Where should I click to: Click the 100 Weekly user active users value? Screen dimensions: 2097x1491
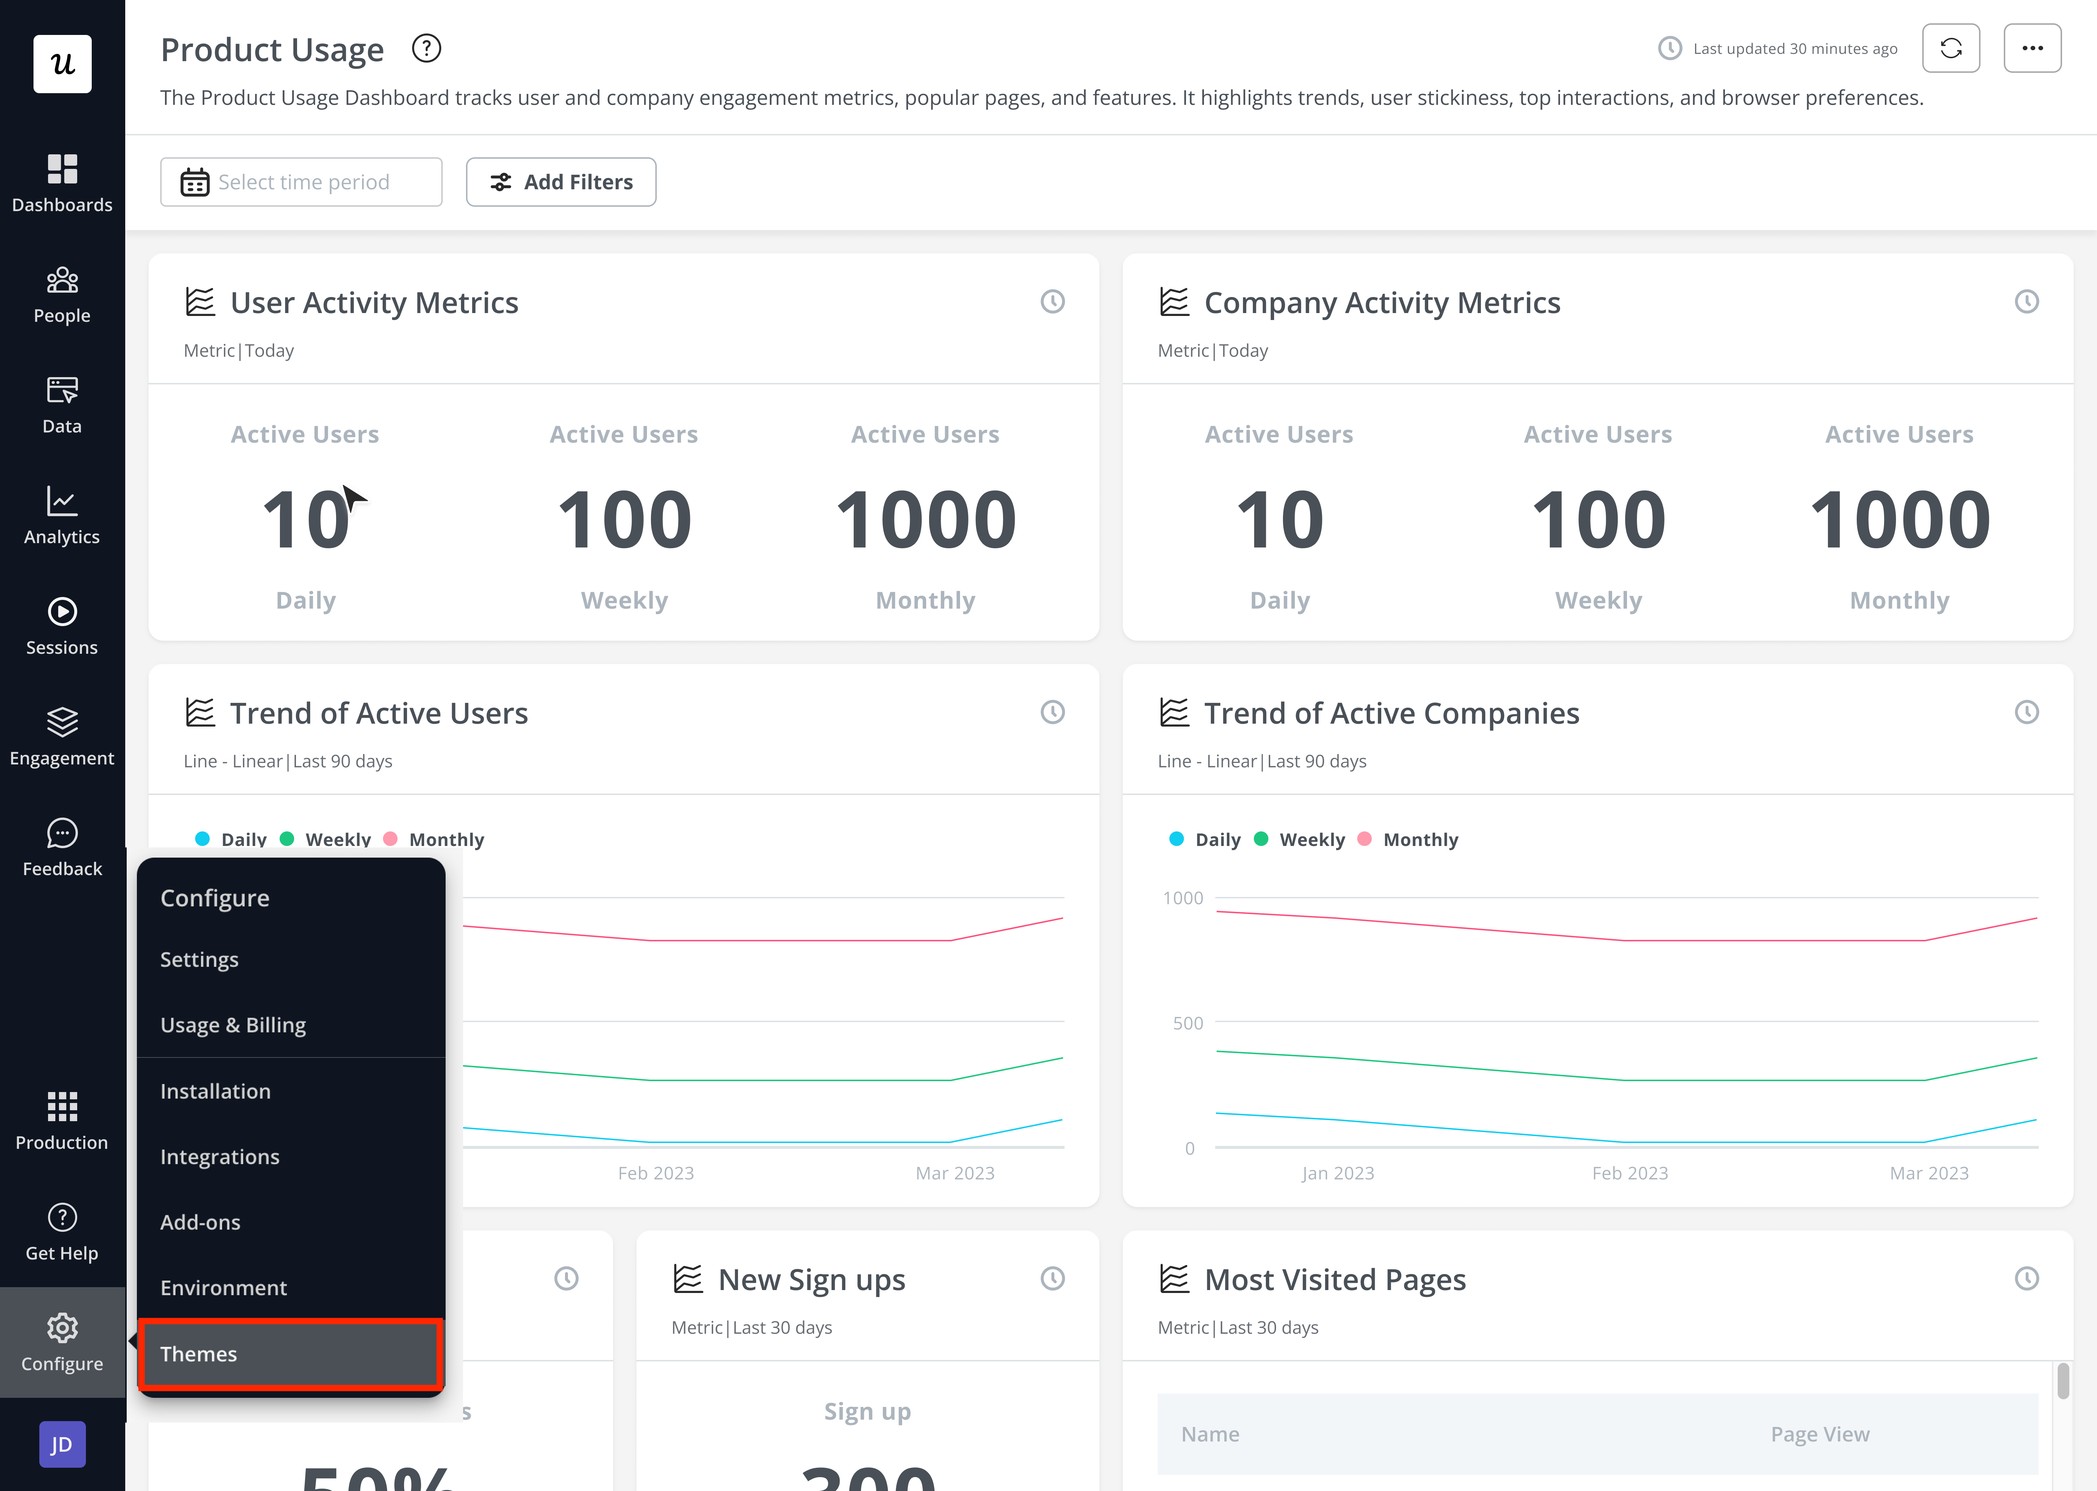[624, 520]
